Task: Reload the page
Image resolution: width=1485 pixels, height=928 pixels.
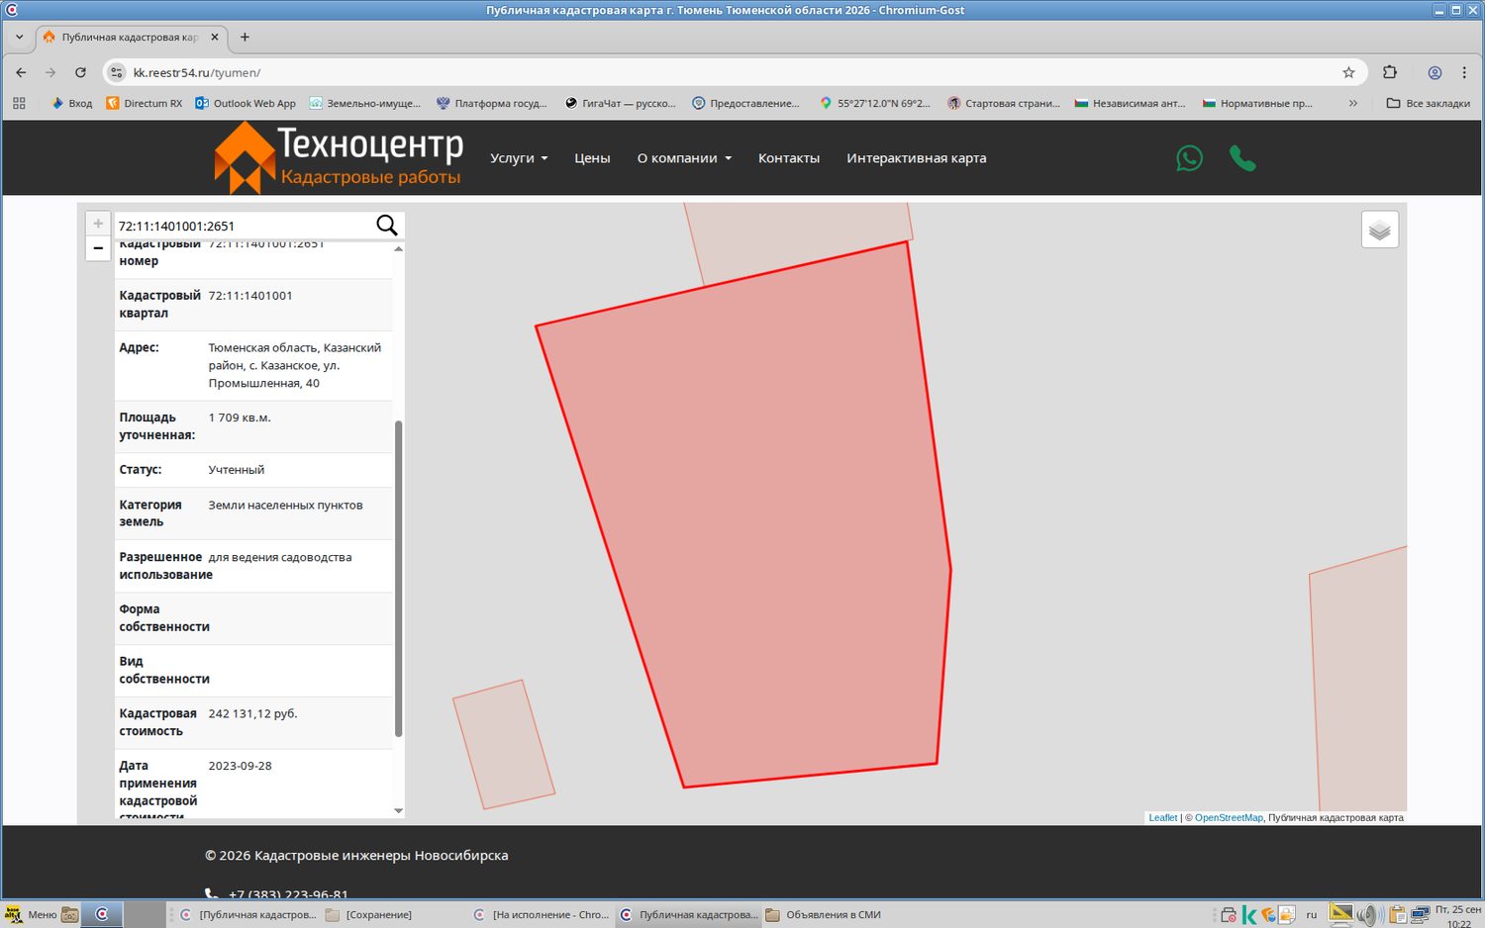Action: [x=80, y=72]
